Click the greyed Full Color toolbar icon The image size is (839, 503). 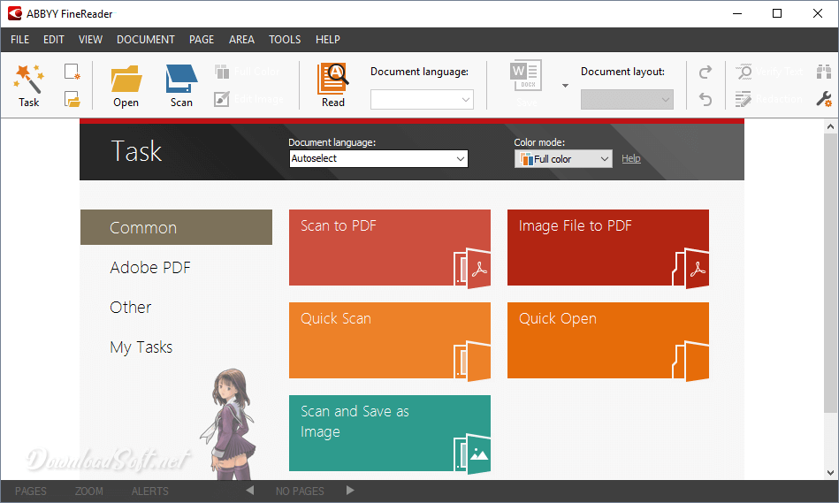pos(222,72)
